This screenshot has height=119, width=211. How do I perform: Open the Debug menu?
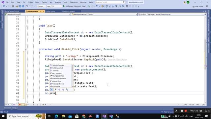[44, 2]
